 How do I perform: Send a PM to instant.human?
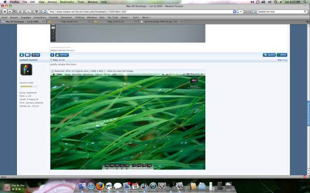36,55
